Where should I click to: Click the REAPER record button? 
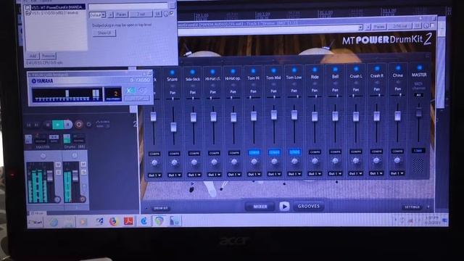tap(79, 124)
